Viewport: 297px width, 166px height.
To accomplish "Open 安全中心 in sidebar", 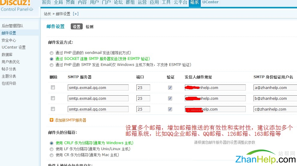I will click(9, 40).
